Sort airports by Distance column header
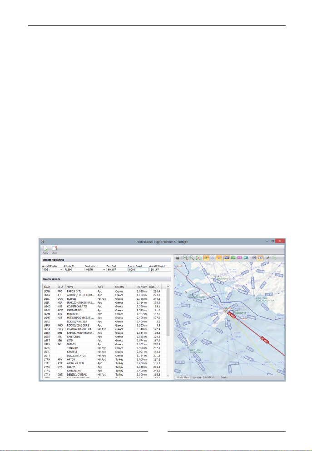Screen dimensions: 312x451 (155, 287)
